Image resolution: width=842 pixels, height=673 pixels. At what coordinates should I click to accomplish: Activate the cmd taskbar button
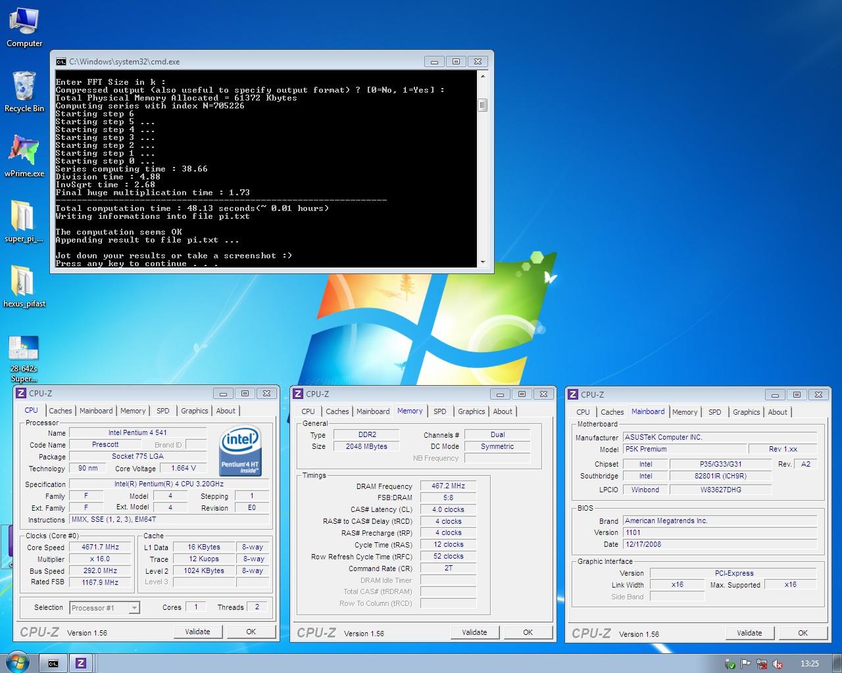tap(53, 663)
